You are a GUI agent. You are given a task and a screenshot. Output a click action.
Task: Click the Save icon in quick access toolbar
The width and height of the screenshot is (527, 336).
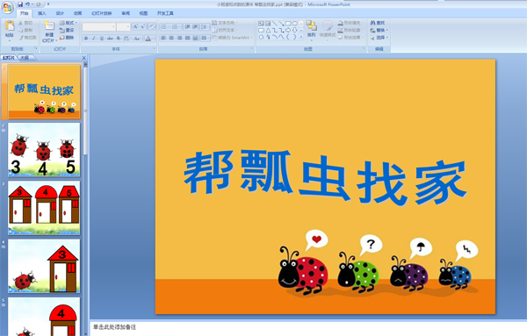(20, 4)
